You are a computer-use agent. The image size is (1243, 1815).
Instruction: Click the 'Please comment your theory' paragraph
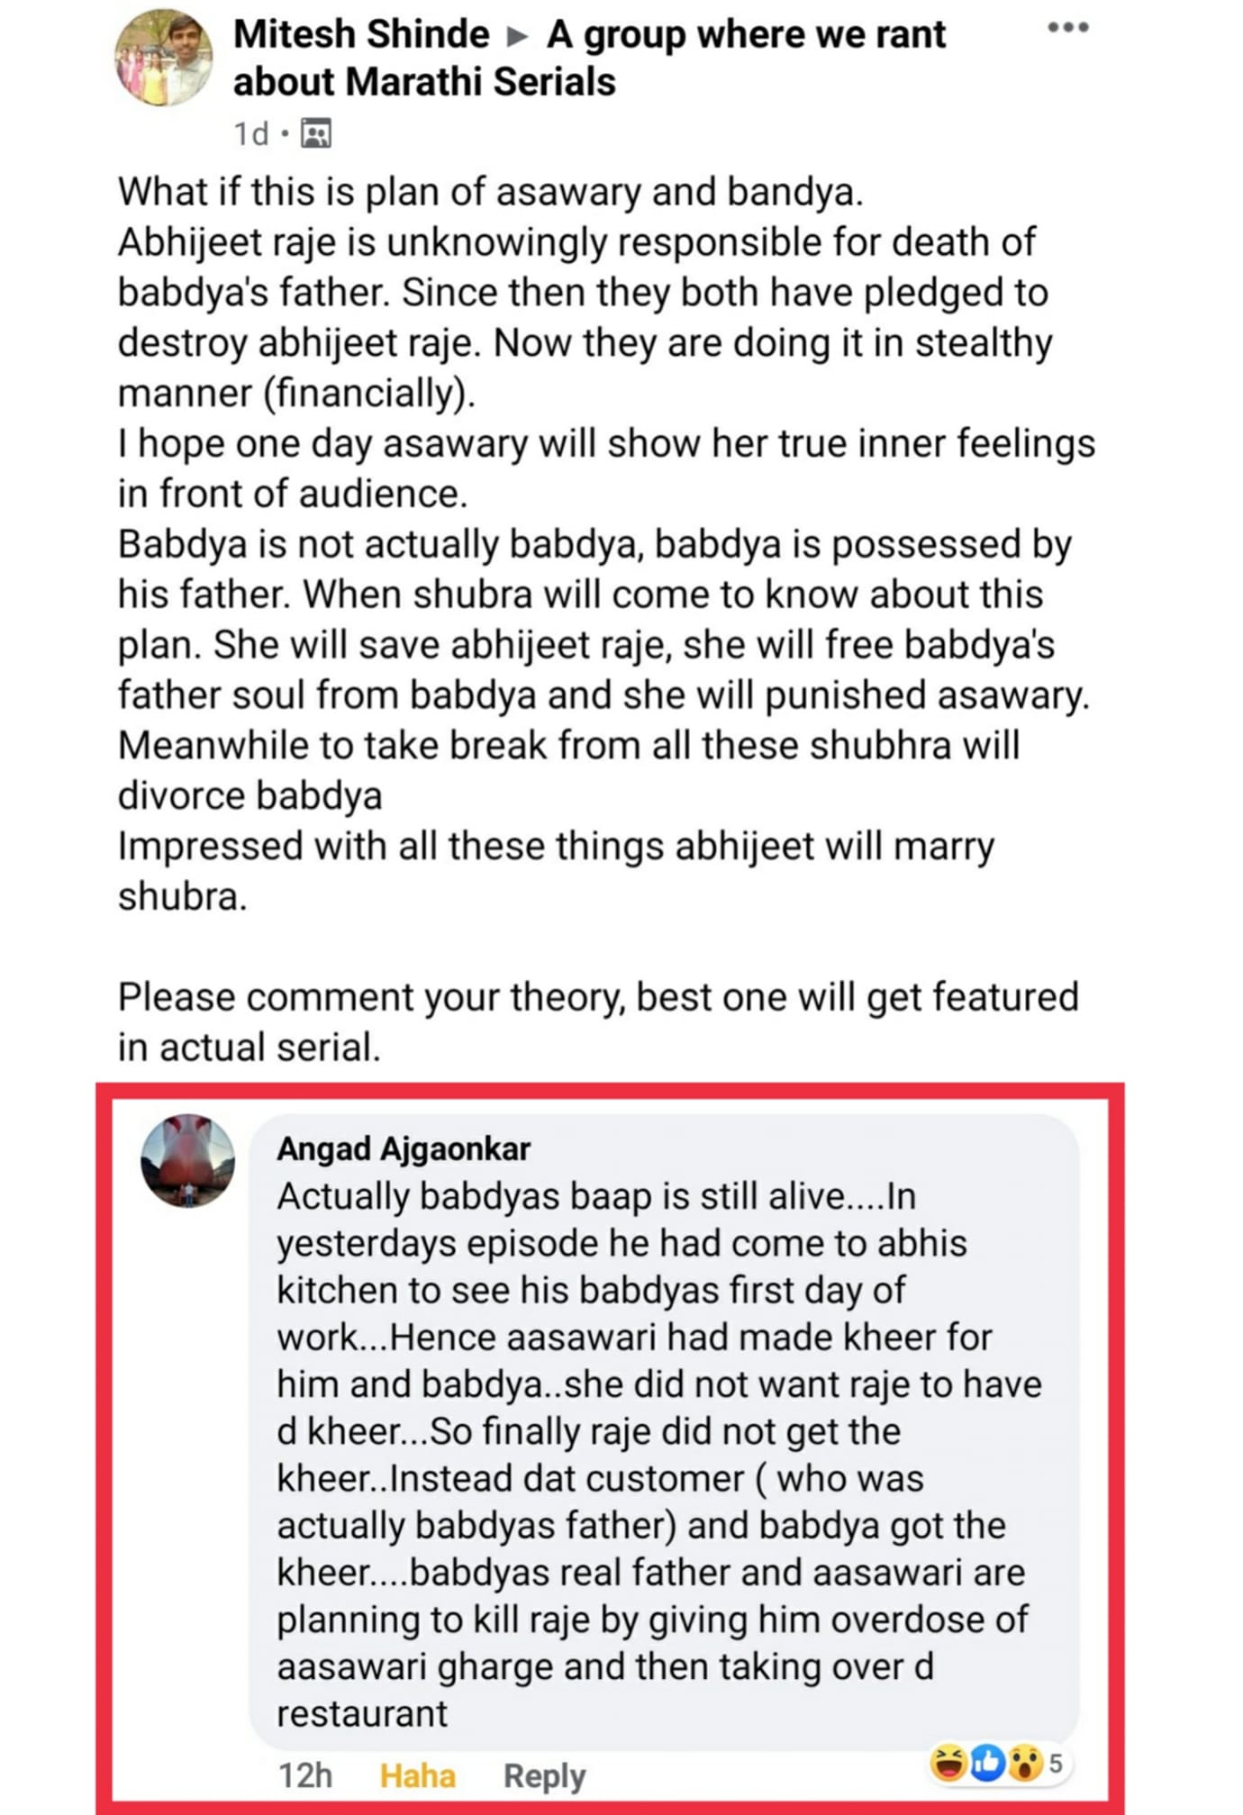598,1021
